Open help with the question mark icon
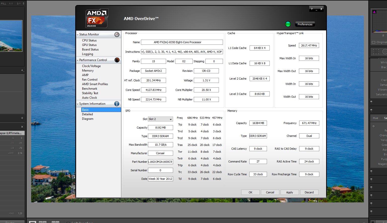 (x=312, y=9)
